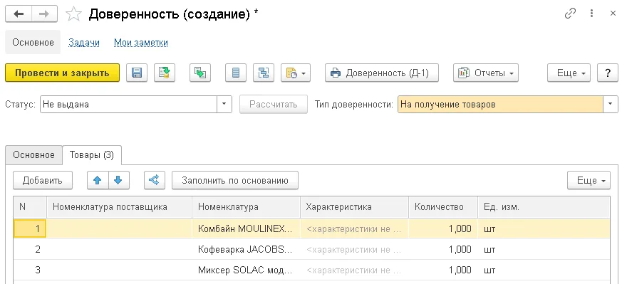
Task: Open the toolbar Еще menu next to help
Action: pyautogui.click(x=569, y=73)
